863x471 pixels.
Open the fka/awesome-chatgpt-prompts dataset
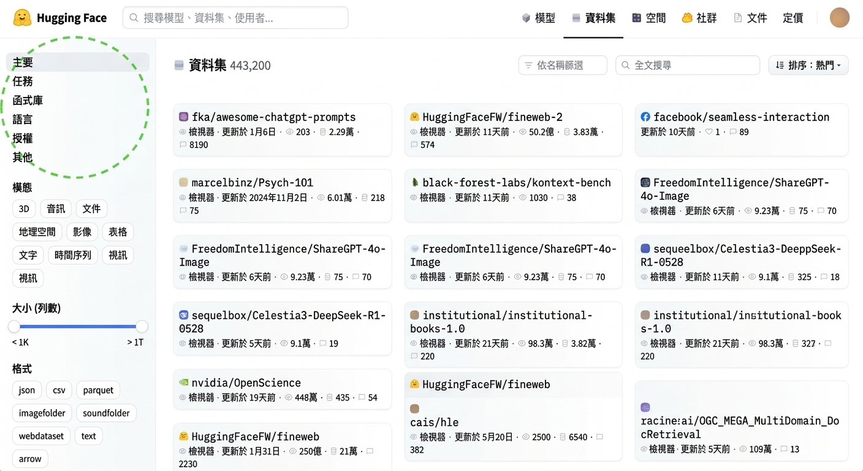pyautogui.click(x=273, y=117)
